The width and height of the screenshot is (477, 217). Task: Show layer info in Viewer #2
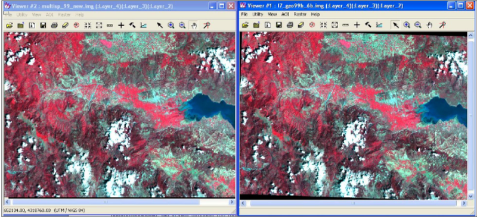(32, 26)
